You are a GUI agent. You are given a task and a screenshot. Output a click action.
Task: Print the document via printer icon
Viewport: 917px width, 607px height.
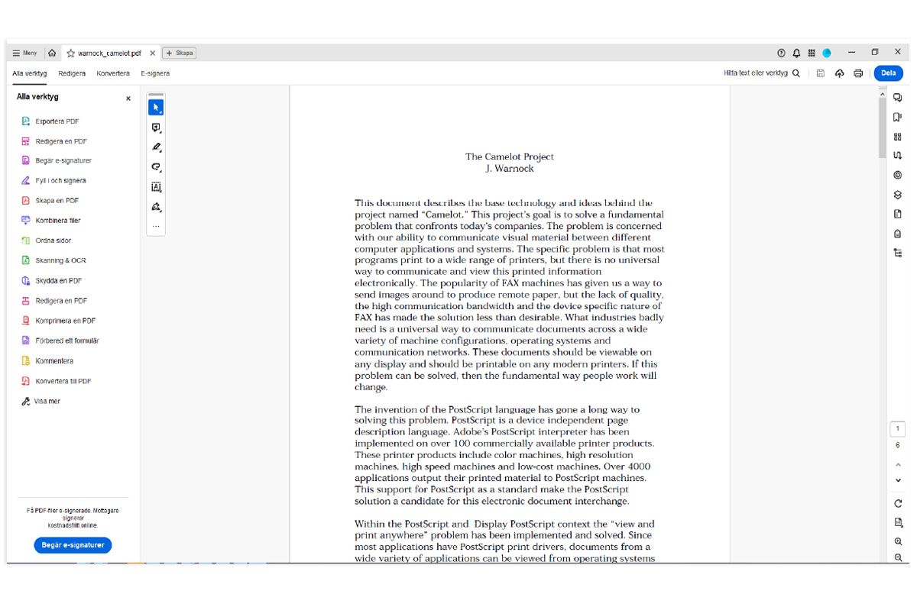tap(858, 73)
